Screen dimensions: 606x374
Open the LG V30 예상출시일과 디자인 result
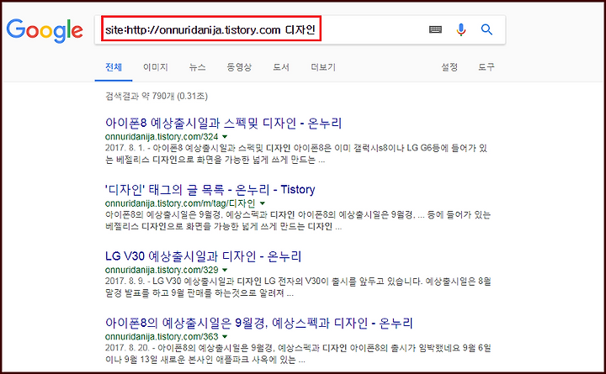(203, 256)
